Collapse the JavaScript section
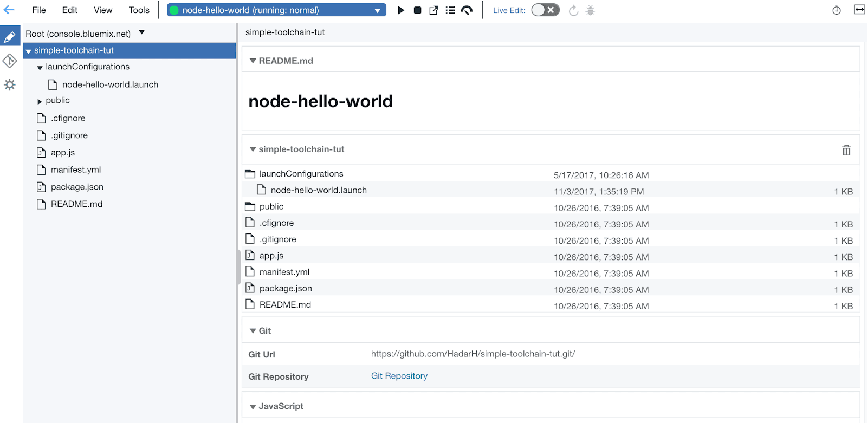 [253, 406]
